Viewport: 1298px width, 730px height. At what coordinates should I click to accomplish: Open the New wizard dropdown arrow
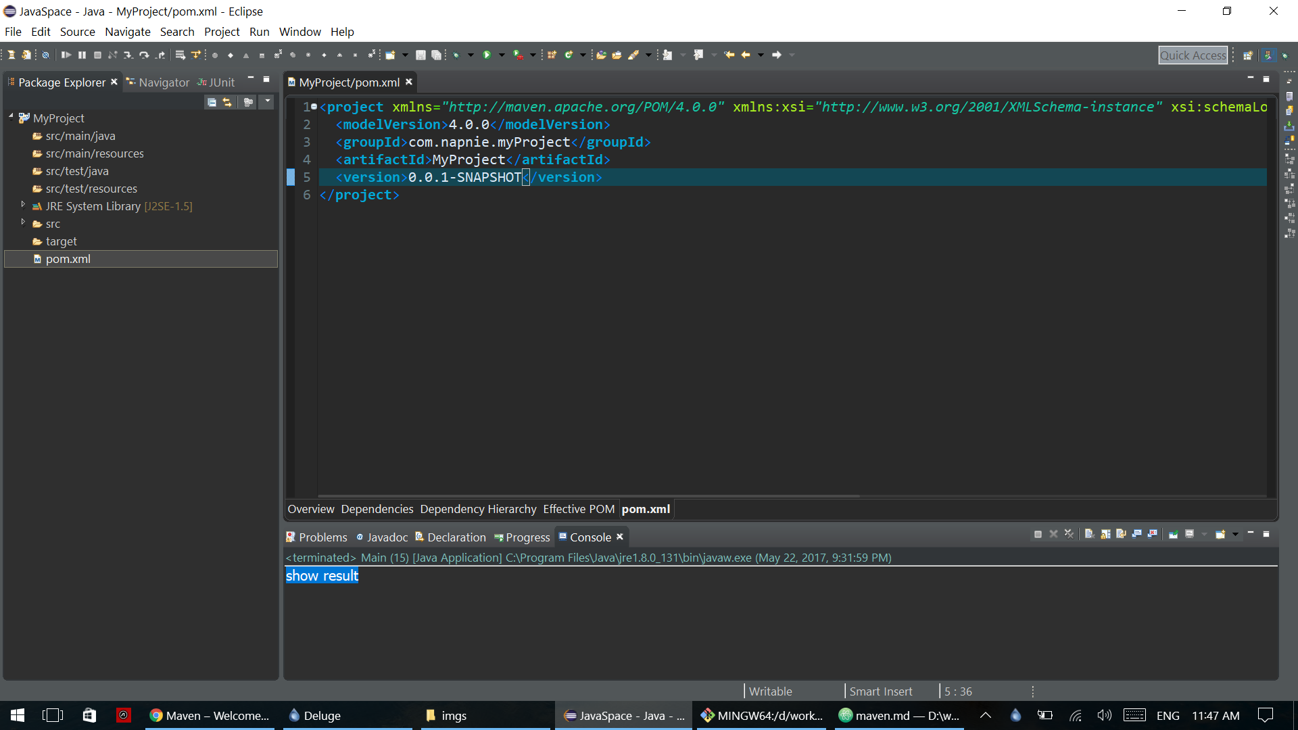point(405,55)
